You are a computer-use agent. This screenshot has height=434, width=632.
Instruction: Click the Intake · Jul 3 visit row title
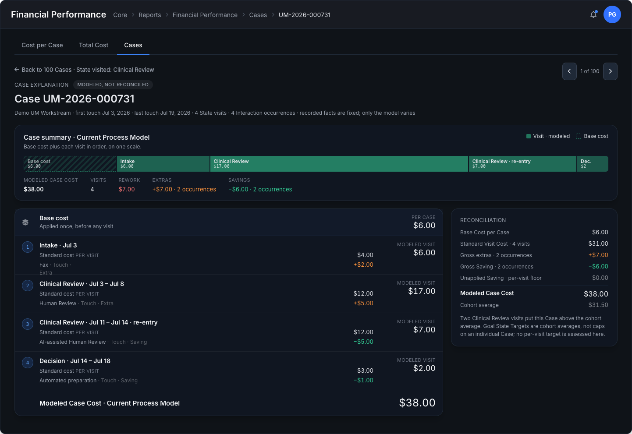(58, 245)
